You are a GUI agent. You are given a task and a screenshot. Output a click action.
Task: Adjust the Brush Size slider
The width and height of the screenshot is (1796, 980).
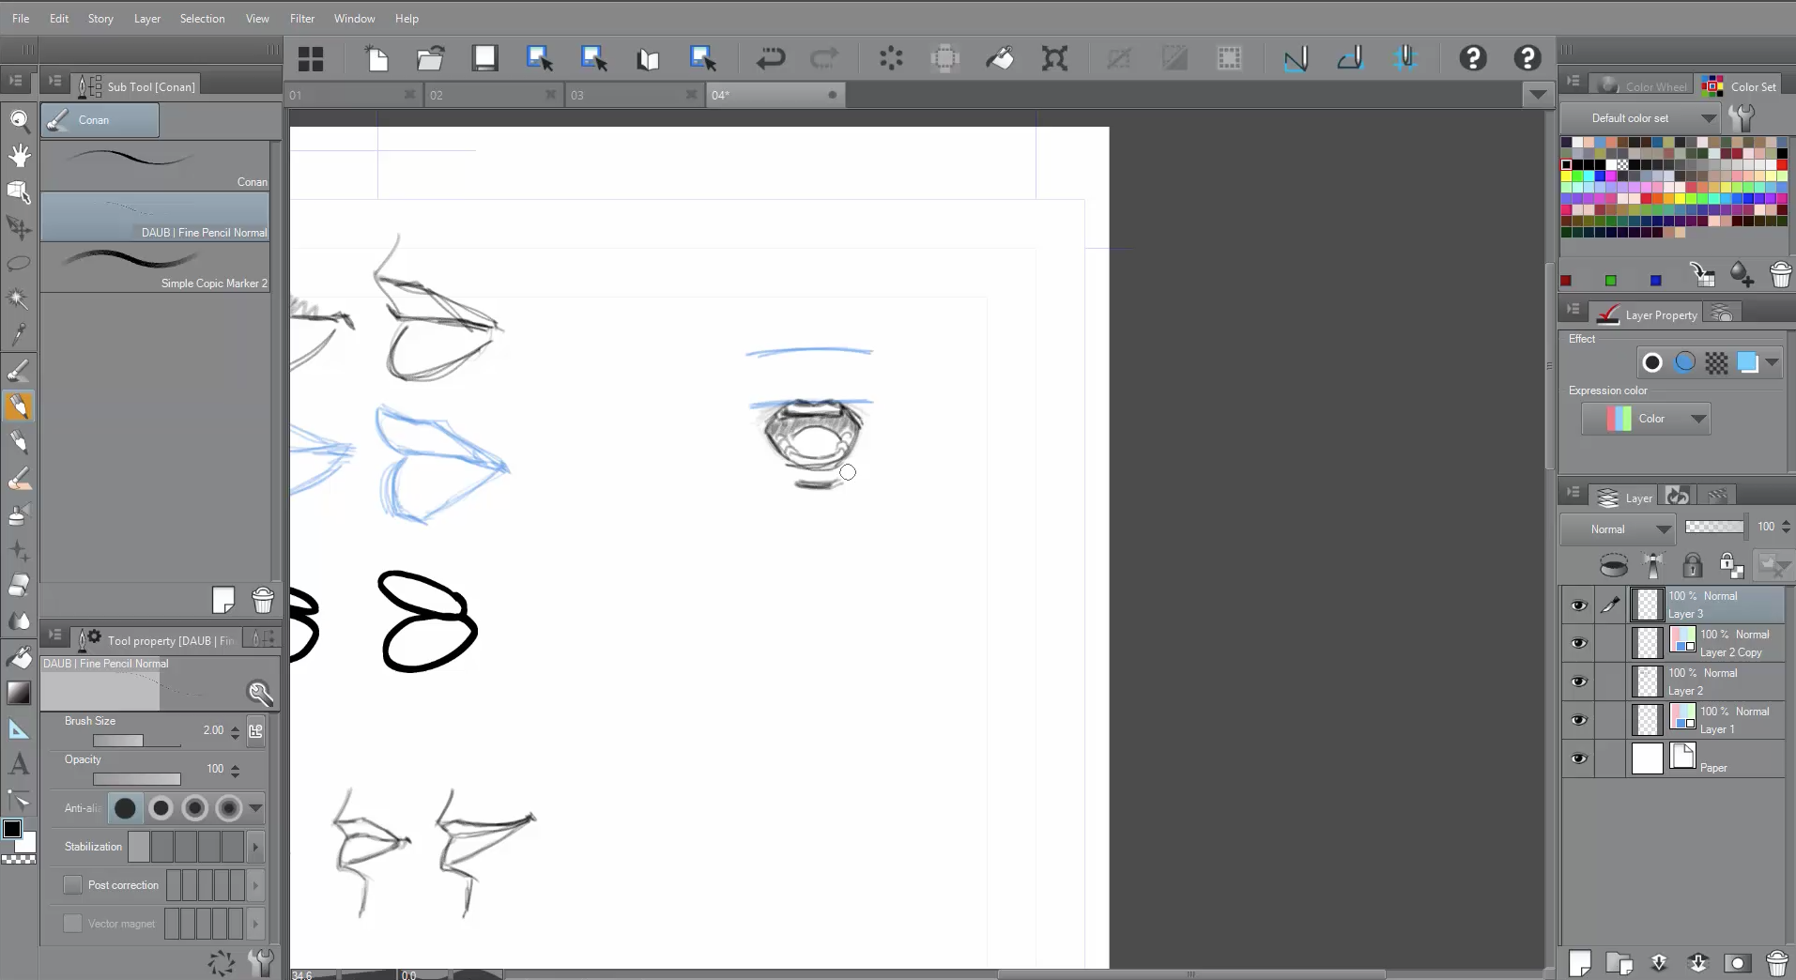pyautogui.click(x=137, y=741)
